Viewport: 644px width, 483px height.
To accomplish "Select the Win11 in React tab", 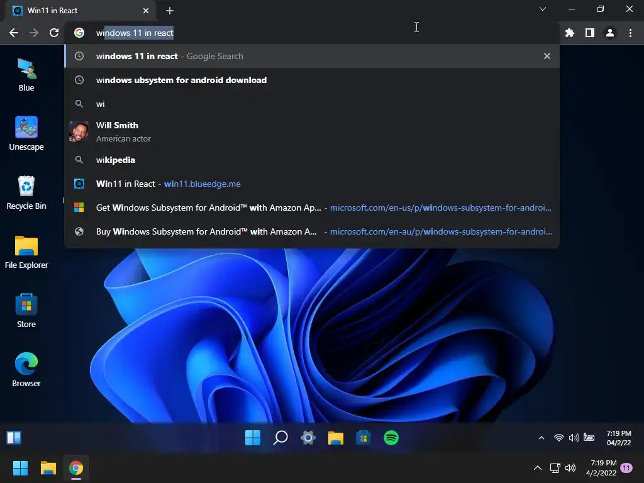I will pos(80,11).
